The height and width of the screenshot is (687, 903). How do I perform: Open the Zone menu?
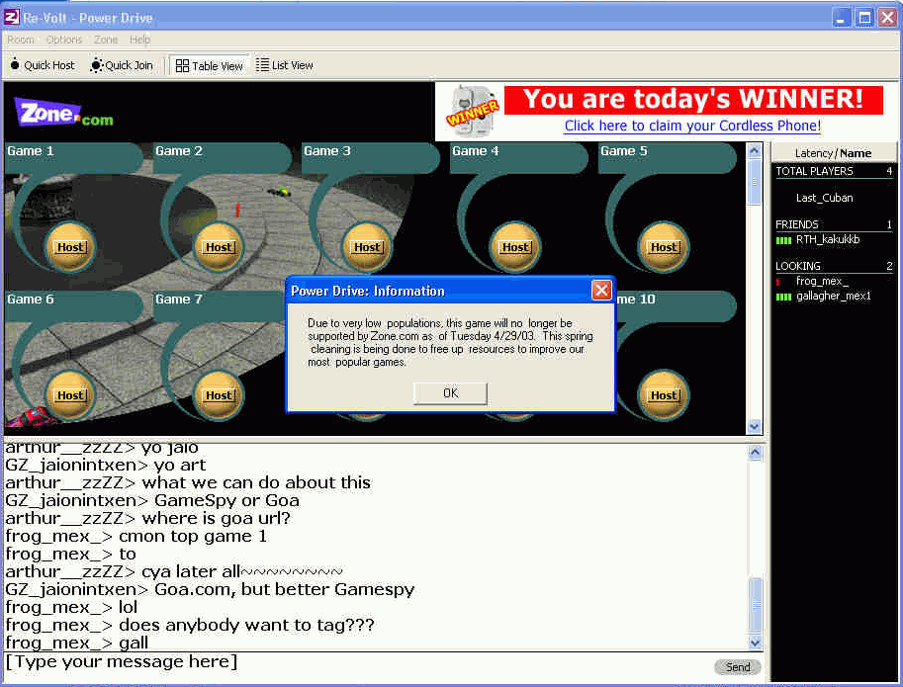pos(106,40)
